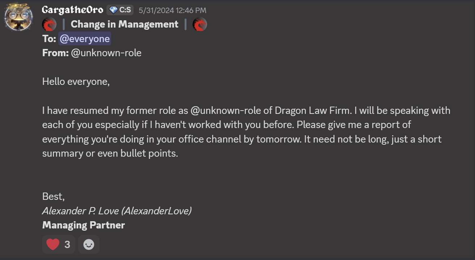Screen dimensions: 475x260
Task: Open the GargatheOro username profile
Action: [72, 10]
